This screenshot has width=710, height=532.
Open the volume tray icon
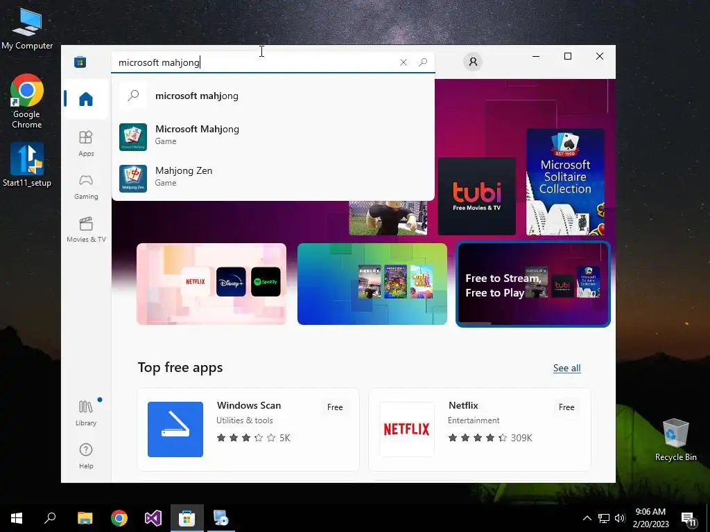click(x=620, y=518)
